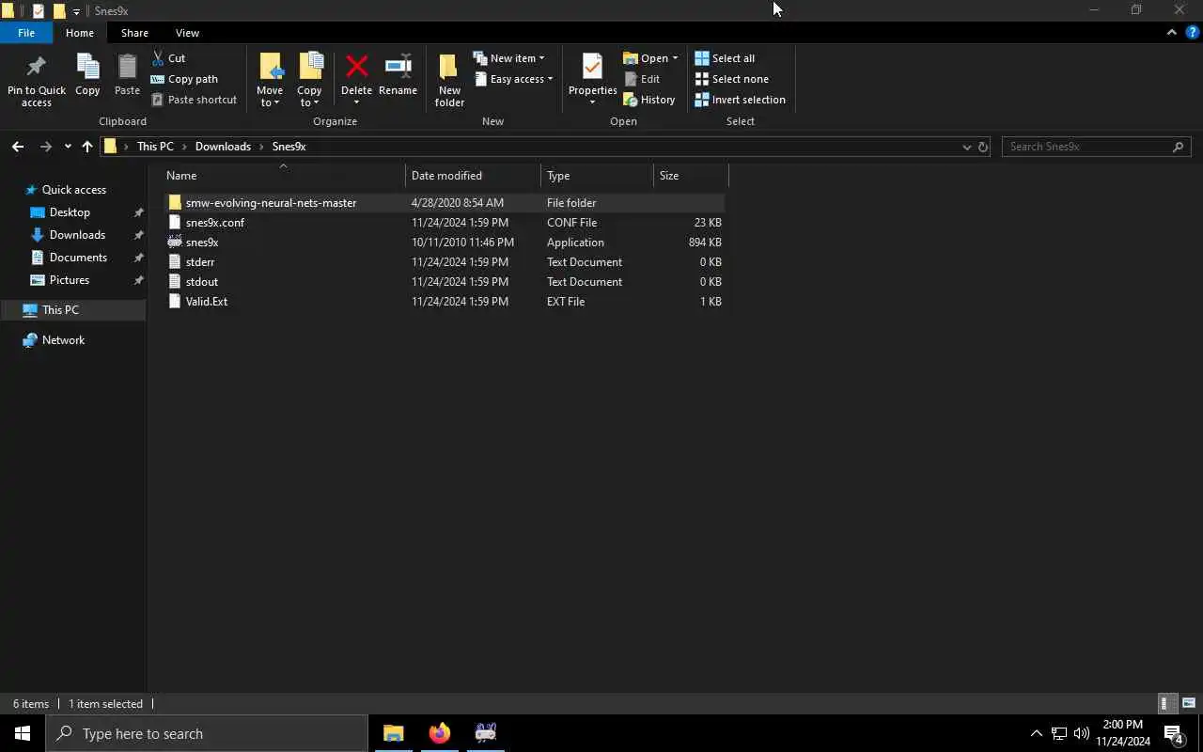Click the taskbar search box

click(207, 733)
